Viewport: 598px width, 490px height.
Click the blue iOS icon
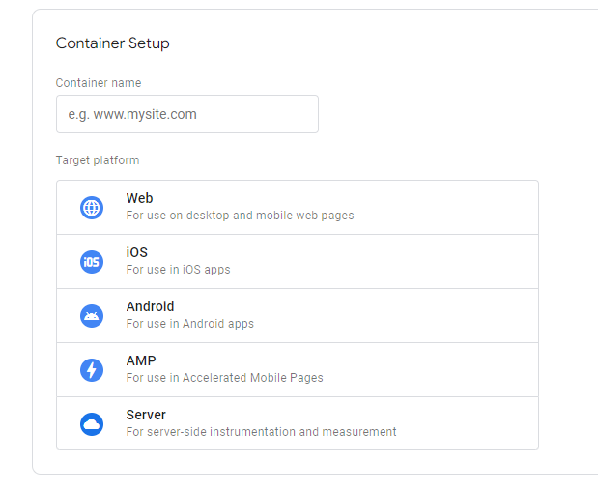[x=92, y=262]
